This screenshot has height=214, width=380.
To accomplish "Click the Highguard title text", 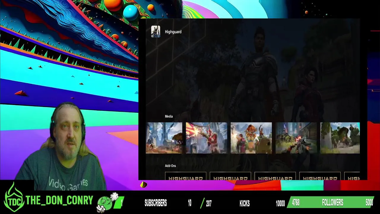I will 173,32.
